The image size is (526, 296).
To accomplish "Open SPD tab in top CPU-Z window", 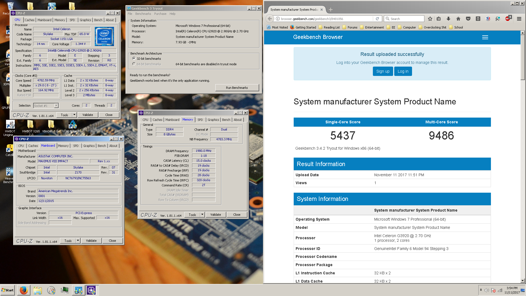I will coord(72,20).
